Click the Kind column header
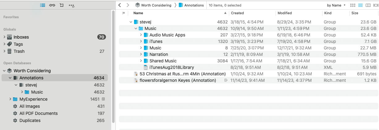This screenshot has width=379, height=130. [x=328, y=13]
